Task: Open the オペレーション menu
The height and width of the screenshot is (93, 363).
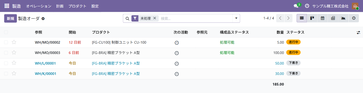Action: tap(39, 6)
